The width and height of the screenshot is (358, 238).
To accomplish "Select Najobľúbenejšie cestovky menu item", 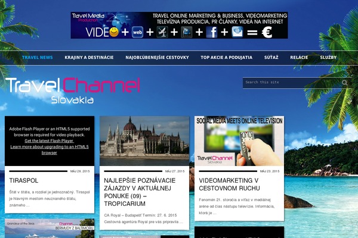I will pos(157,57).
